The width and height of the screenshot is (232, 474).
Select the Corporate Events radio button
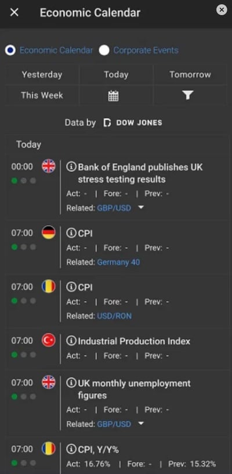click(x=104, y=50)
